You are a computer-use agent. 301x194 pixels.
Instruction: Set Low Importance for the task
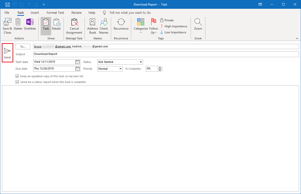(173, 32)
